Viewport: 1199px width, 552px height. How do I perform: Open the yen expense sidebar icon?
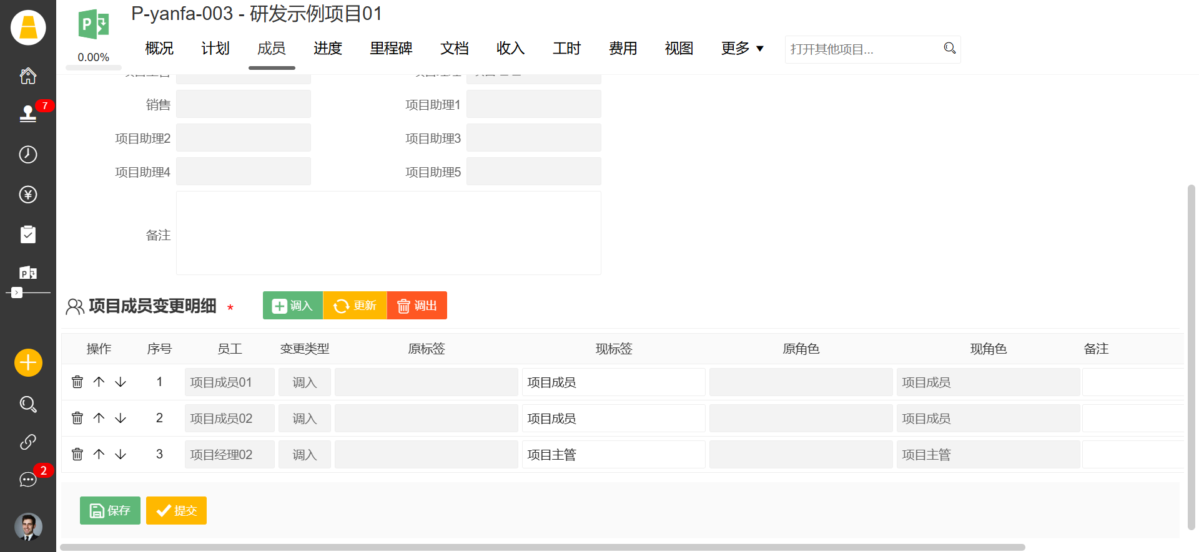[28, 195]
